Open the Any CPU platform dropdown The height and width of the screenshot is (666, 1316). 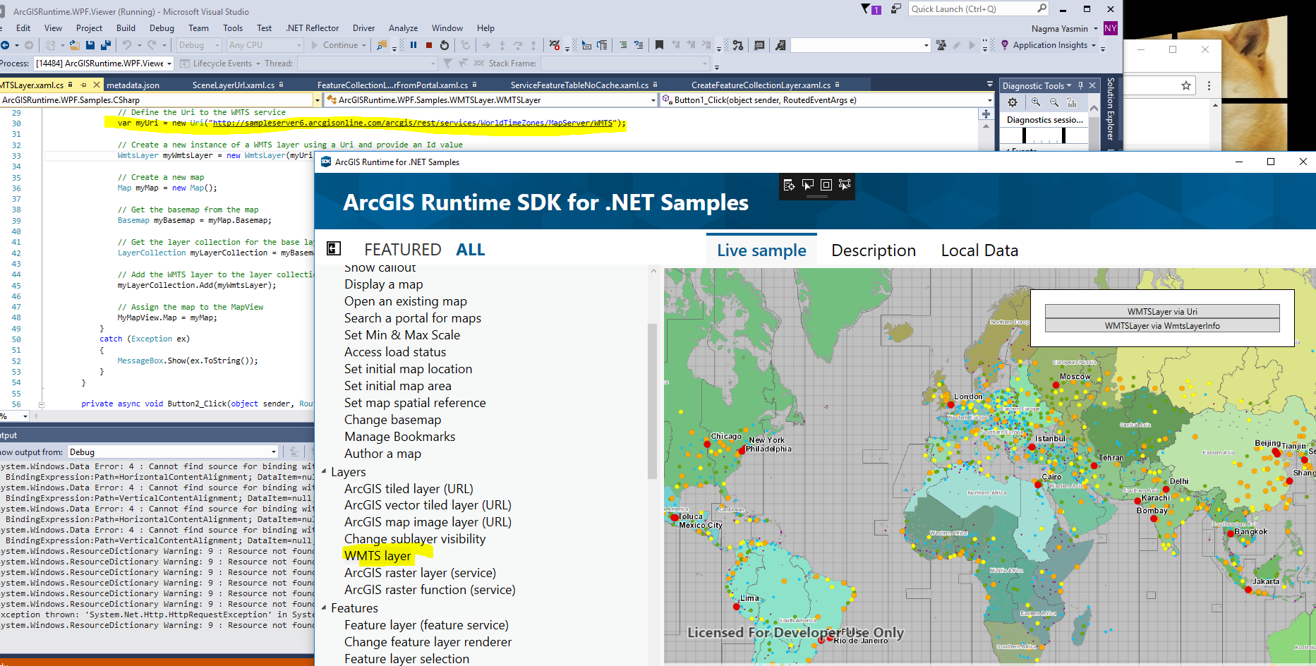tap(265, 45)
